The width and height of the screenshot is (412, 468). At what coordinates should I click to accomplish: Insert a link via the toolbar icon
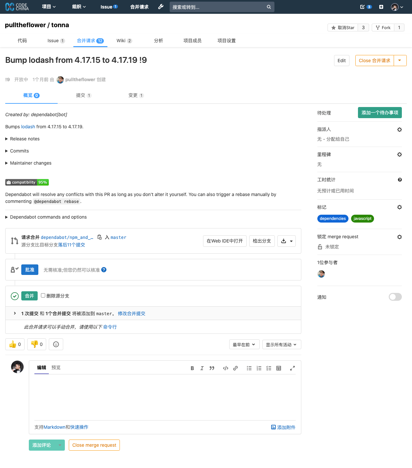click(x=235, y=368)
